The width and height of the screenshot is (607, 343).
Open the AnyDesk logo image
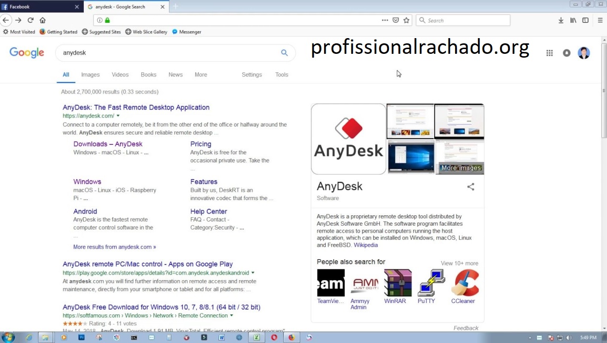(x=348, y=139)
